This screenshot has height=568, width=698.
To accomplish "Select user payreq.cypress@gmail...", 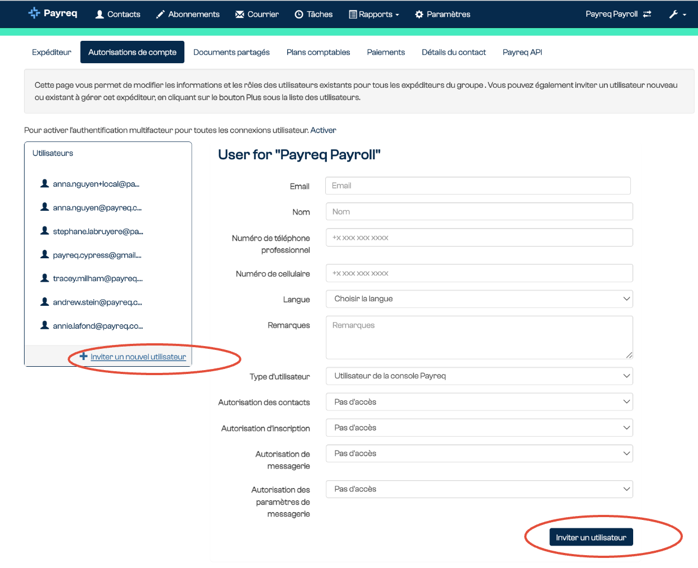I will [97, 255].
